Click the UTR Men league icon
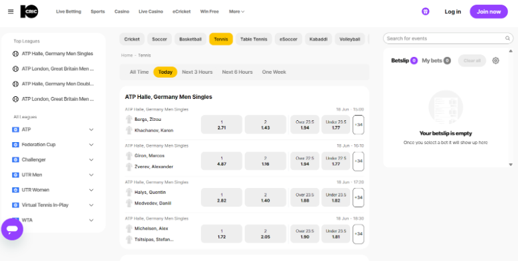 click(x=15, y=175)
